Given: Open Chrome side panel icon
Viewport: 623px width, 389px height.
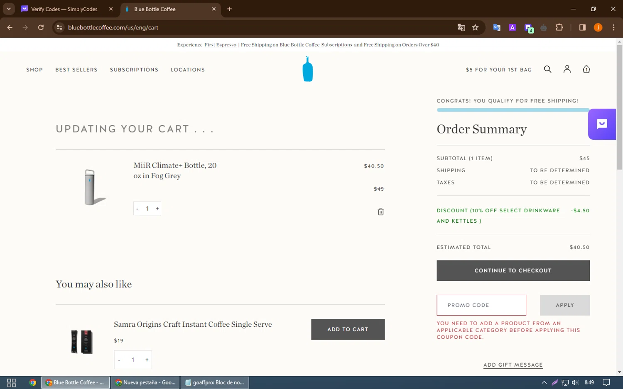Looking at the screenshot, I should 582,27.
